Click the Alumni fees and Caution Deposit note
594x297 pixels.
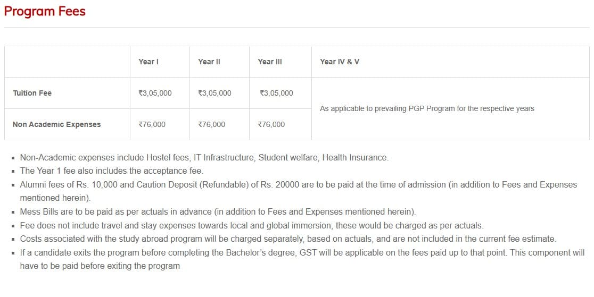pos(298,184)
